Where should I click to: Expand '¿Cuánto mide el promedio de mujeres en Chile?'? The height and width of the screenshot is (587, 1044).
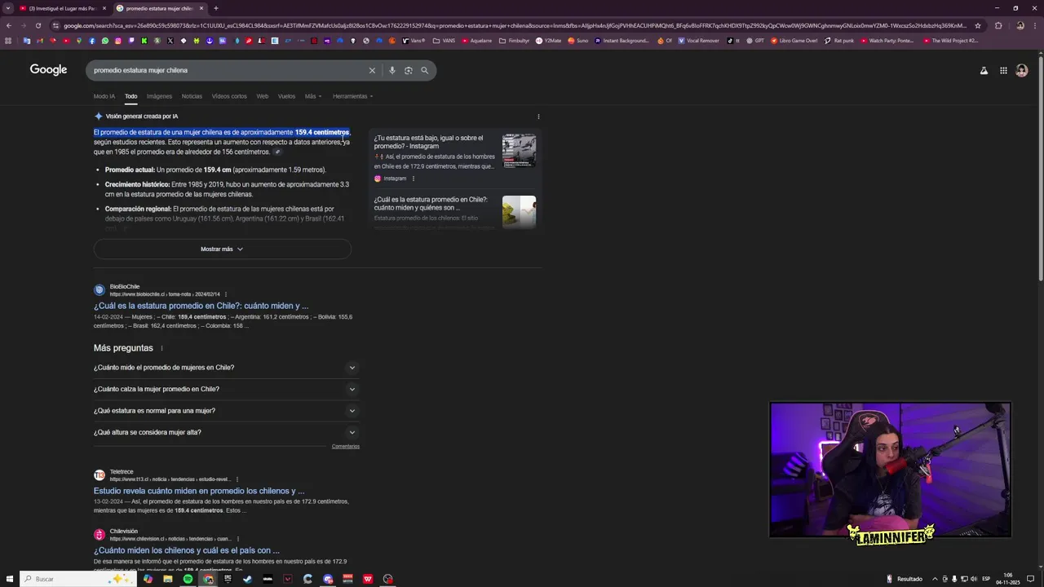(225, 368)
